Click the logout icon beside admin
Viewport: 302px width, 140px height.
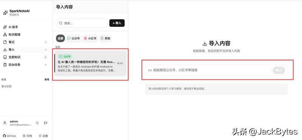coord(46,123)
